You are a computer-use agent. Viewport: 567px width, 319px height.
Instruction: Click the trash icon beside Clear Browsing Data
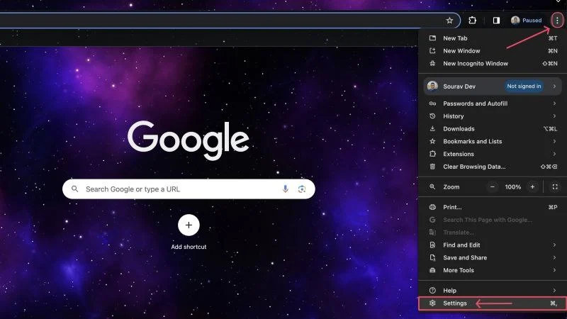coord(432,167)
